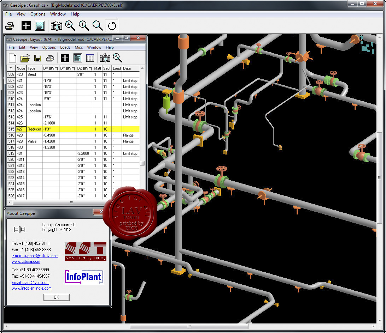386x333 pixels.
Task: Click List window icon in Layout toolbar
Action: pyautogui.click(x=77, y=58)
